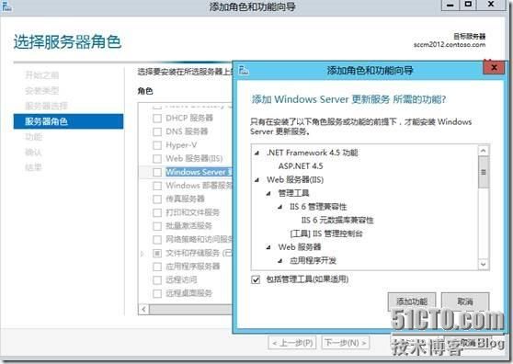Click the sccm2012.contoso.com server name
Screen dimensions: 513x364
pyautogui.click(x=450, y=44)
